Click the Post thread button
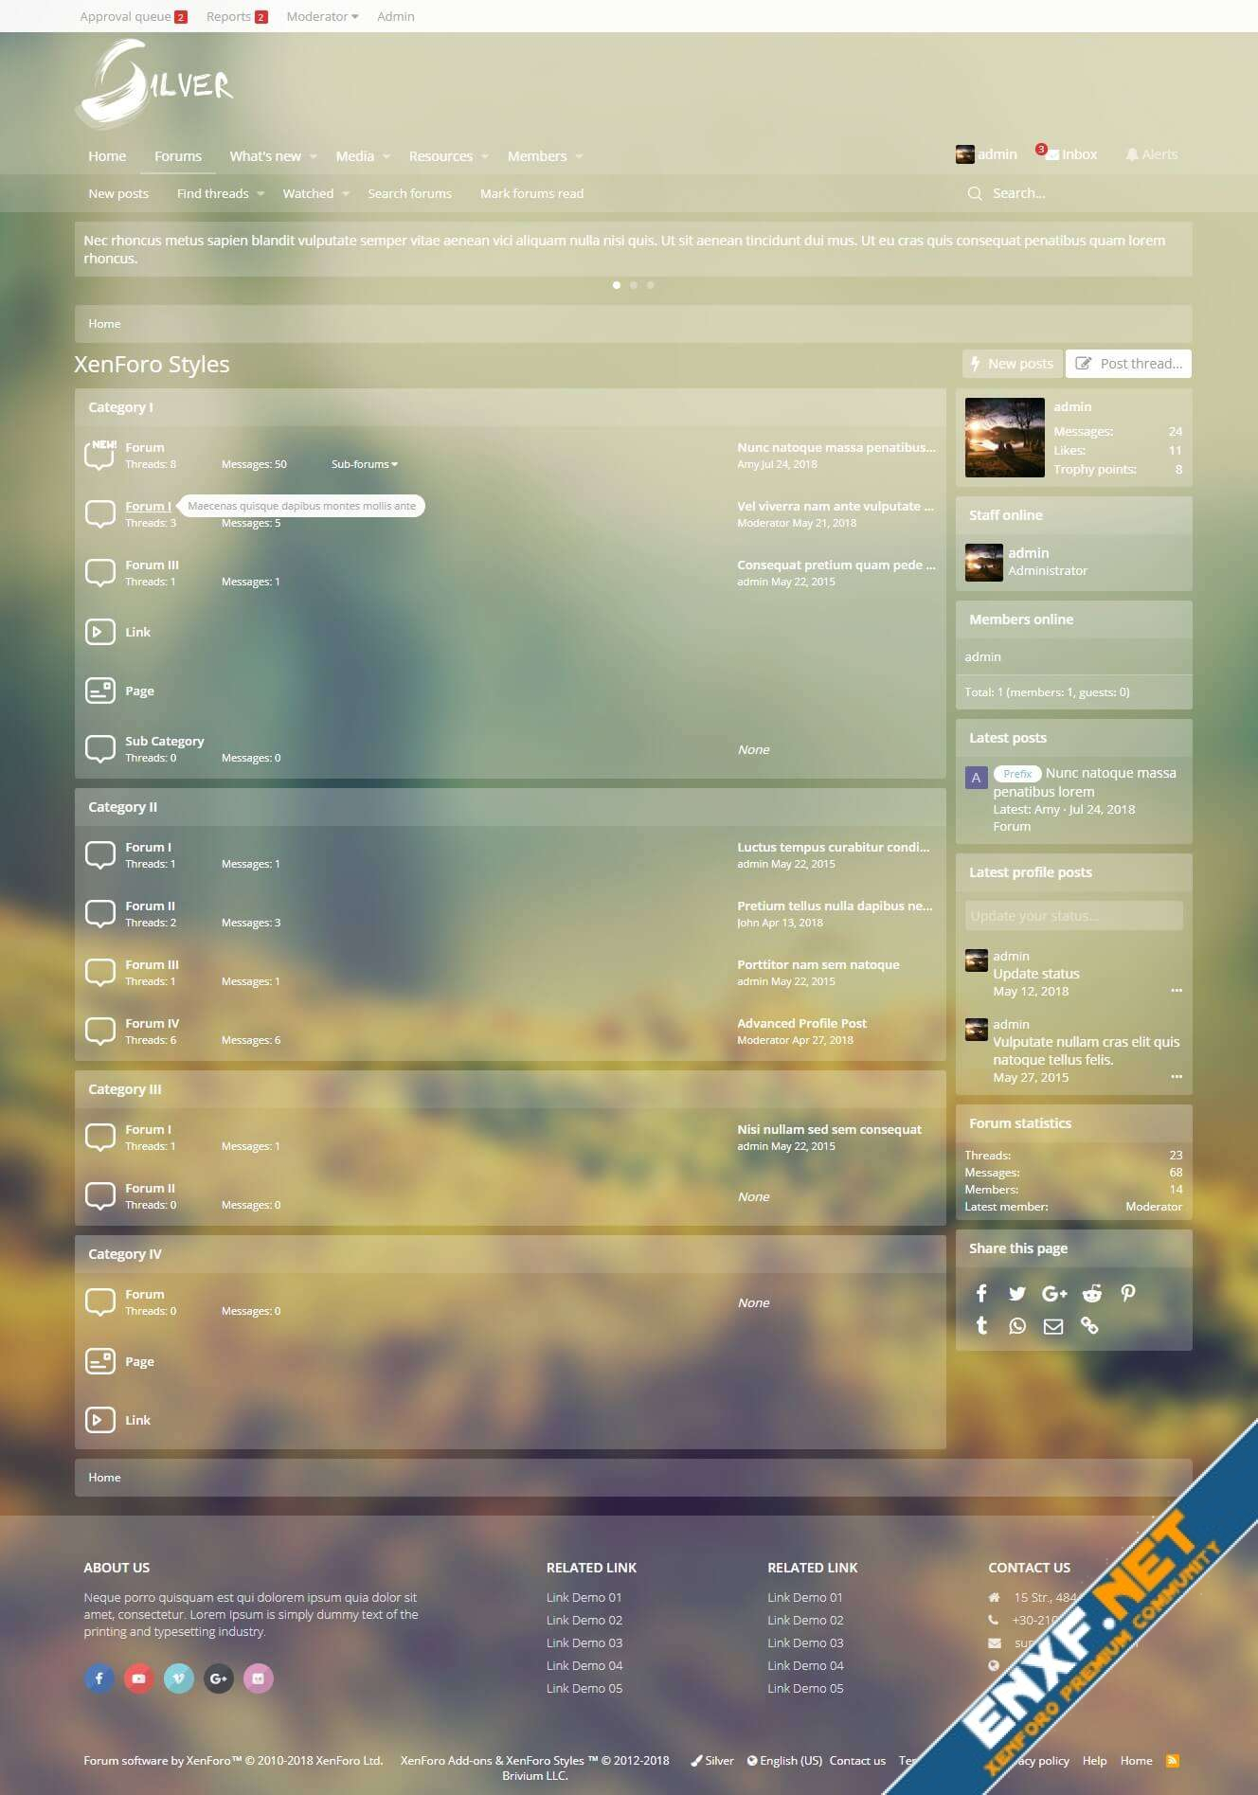The width and height of the screenshot is (1258, 1795). [1128, 364]
